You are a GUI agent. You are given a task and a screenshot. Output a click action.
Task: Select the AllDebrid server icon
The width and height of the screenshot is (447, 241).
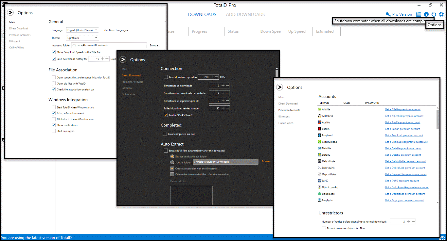[319, 116]
